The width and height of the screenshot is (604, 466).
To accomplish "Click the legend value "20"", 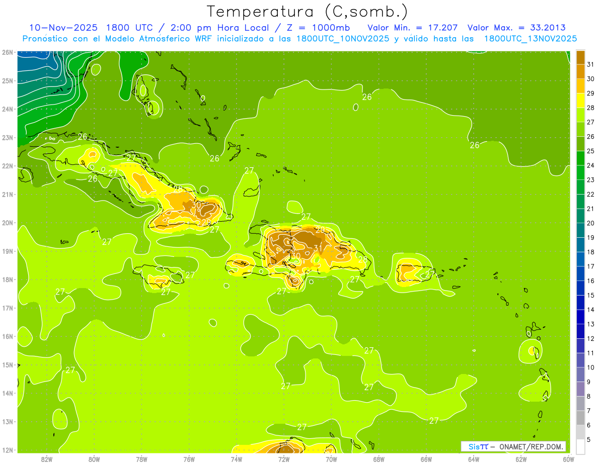I will 590,223.
